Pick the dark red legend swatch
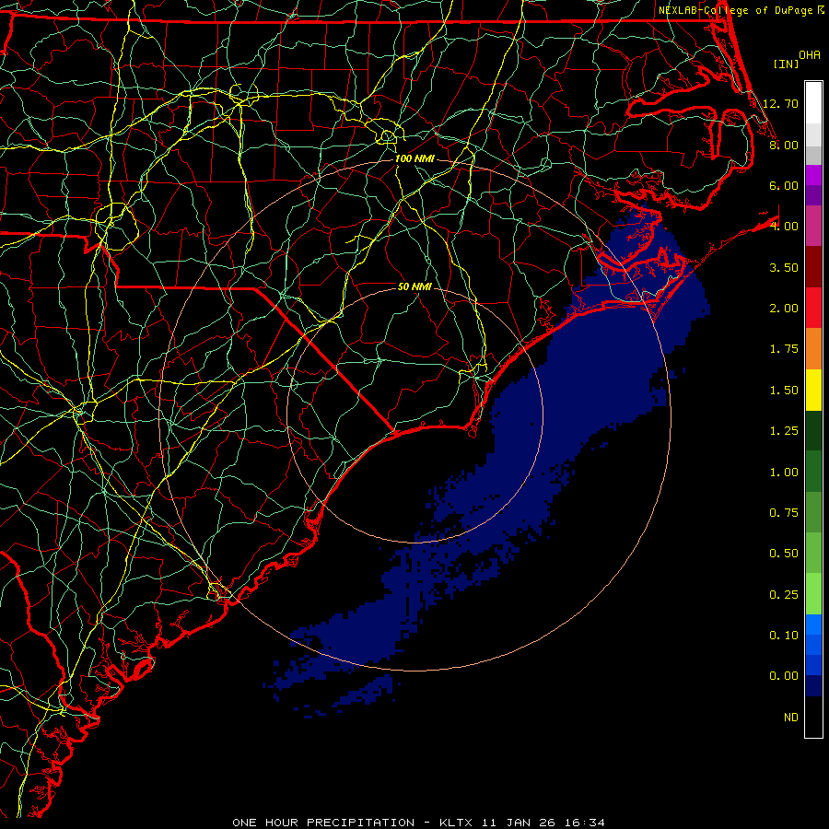 813,267
